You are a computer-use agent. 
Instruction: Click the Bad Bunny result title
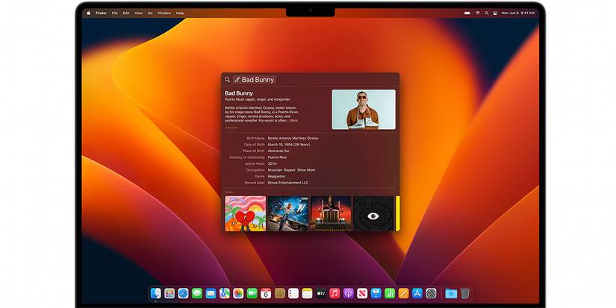coord(239,93)
